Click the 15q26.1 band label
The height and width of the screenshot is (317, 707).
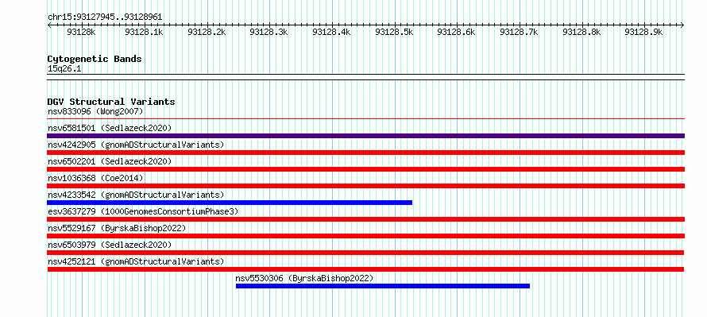tap(64, 68)
